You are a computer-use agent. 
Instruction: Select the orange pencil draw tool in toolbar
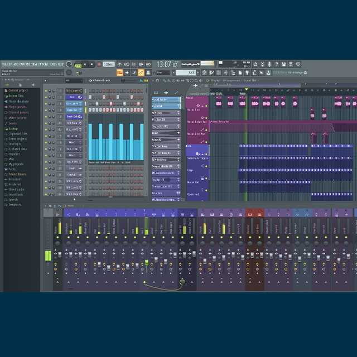[141, 73]
